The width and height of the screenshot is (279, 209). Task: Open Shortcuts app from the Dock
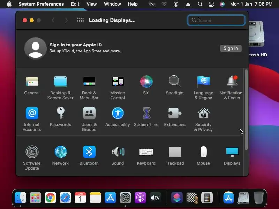coord(177,198)
